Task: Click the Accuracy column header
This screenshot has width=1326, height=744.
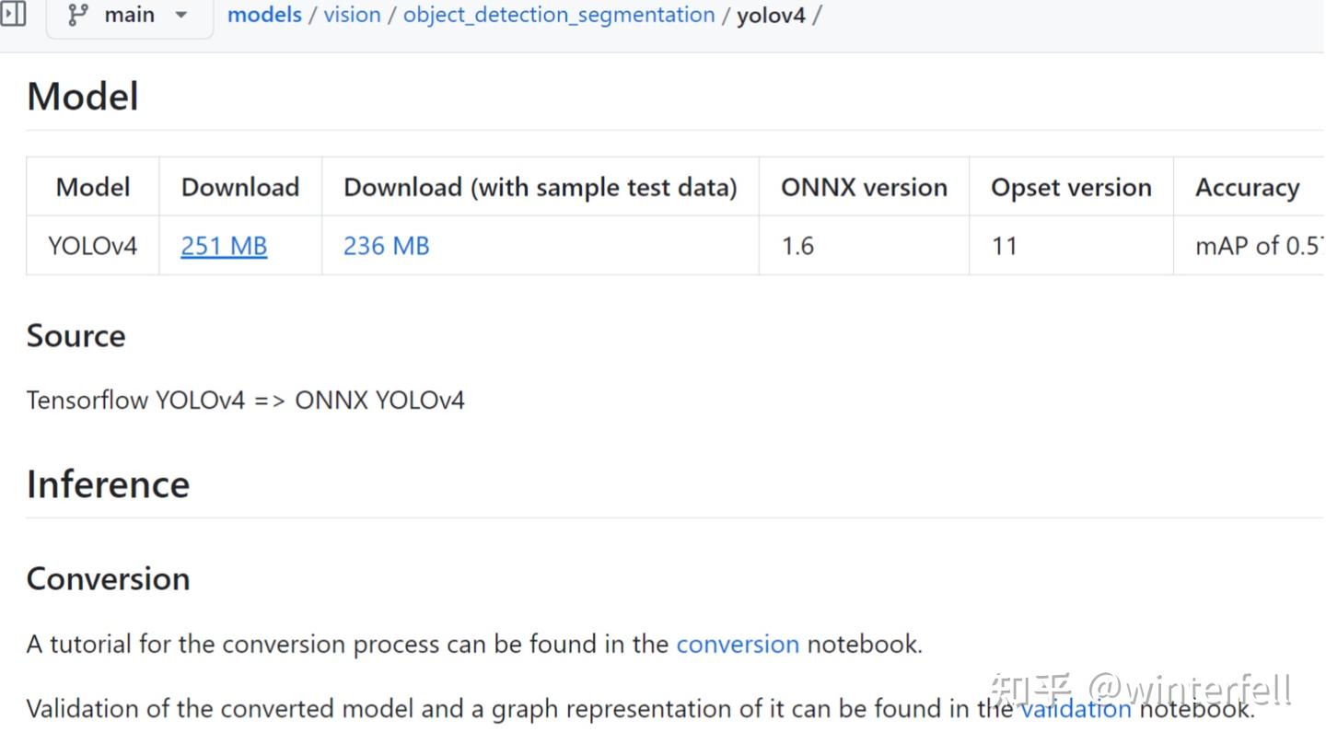Action: point(1248,186)
